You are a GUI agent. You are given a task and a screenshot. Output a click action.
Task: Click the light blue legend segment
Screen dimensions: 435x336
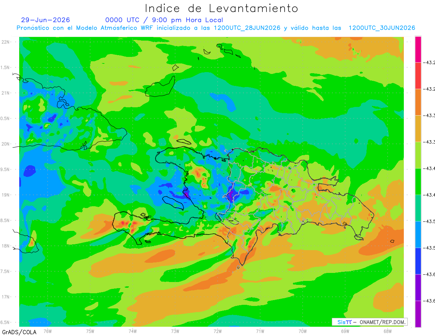tap(418, 235)
